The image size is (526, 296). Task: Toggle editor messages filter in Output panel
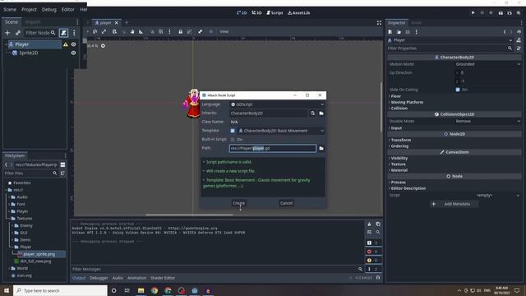coord(372,269)
